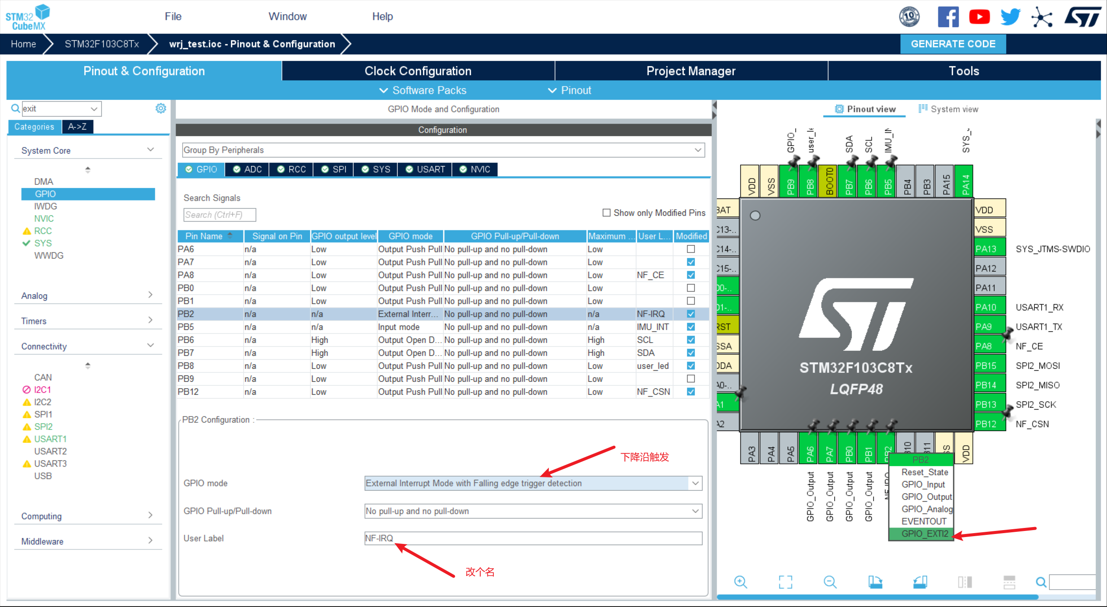The image size is (1107, 607).
Task: Sort table by Pin Name column
Action: [x=210, y=236]
